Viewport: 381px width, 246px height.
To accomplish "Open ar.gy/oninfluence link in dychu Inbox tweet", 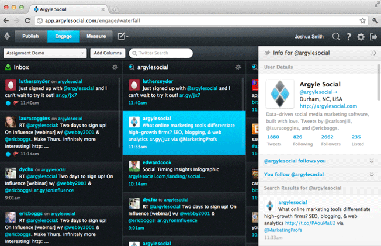I will [x=54, y=190].
